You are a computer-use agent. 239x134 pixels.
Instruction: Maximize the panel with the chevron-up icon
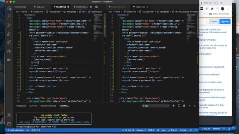point(189,106)
